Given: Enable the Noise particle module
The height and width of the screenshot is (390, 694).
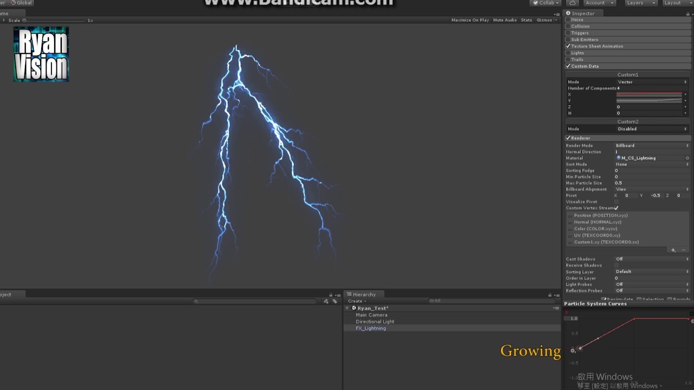Looking at the screenshot, I should 568,19.
